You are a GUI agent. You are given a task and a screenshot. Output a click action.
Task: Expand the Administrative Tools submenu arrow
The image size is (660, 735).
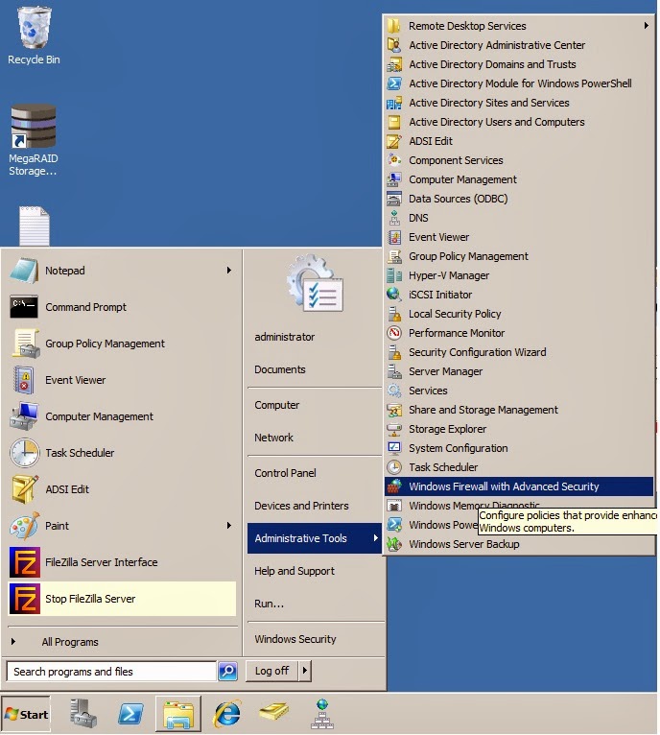375,538
